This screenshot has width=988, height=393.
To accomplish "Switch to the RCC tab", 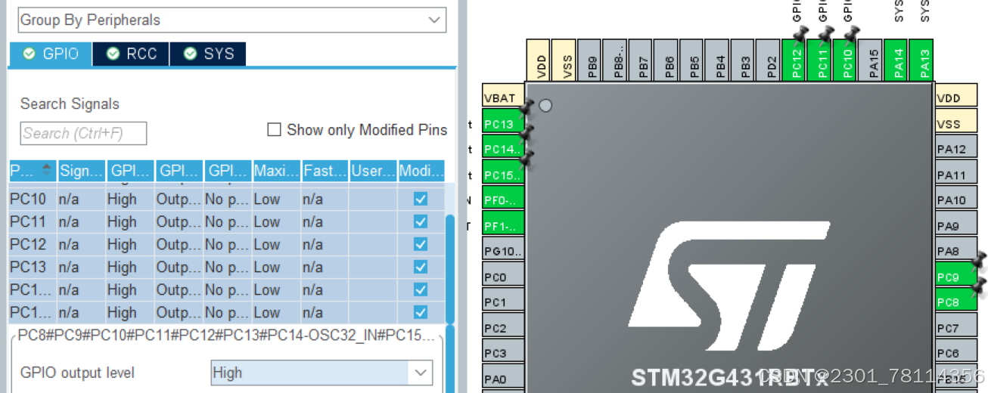I will point(131,54).
